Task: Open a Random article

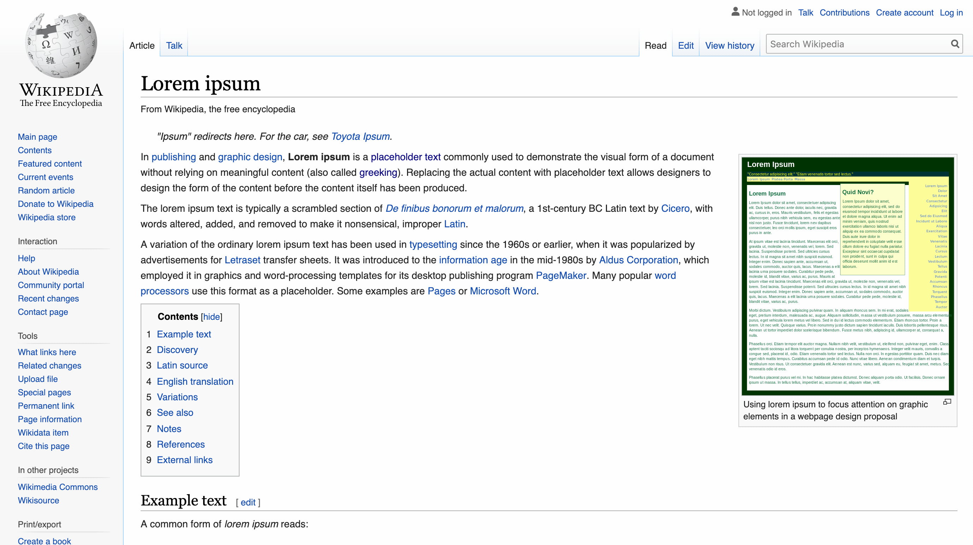Action: pyautogui.click(x=46, y=190)
